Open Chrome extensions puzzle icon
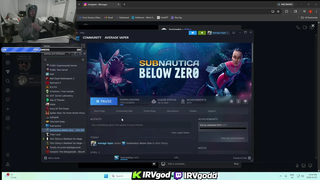The width and height of the screenshot is (320, 180). click(286, 11)
